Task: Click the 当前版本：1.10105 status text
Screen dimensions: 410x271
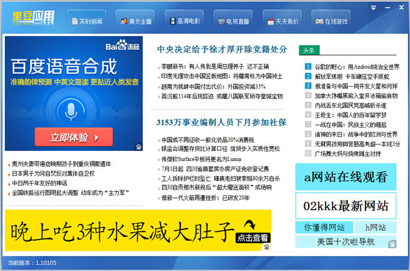Action: tap(32, 263)
